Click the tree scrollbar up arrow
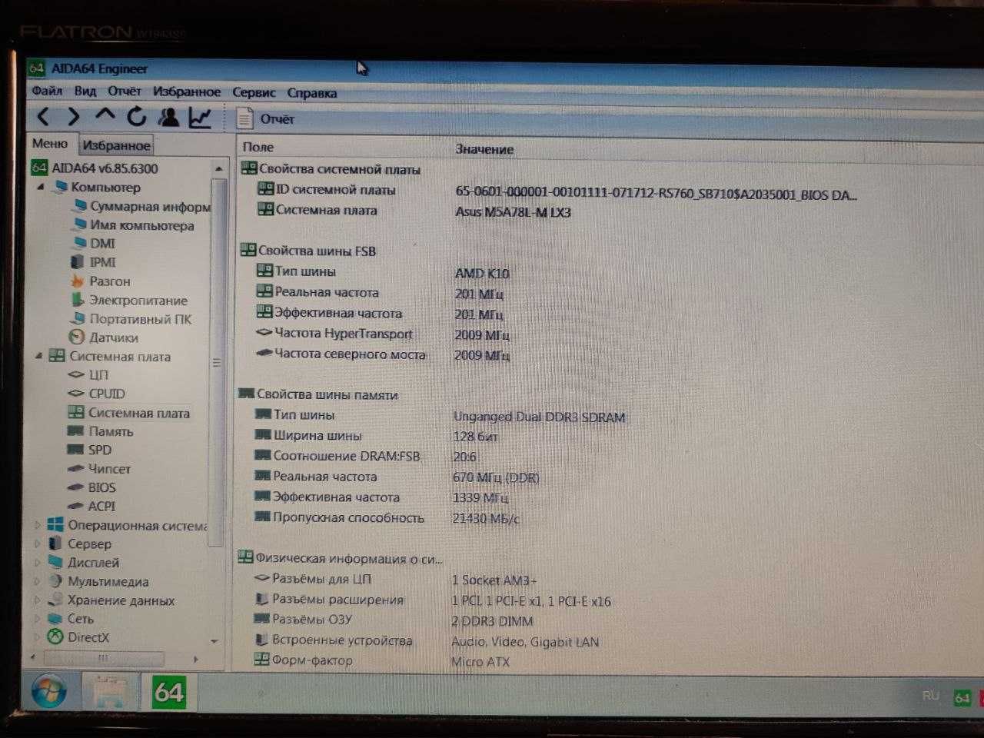The image size is (984, 738). pos(218,168)
